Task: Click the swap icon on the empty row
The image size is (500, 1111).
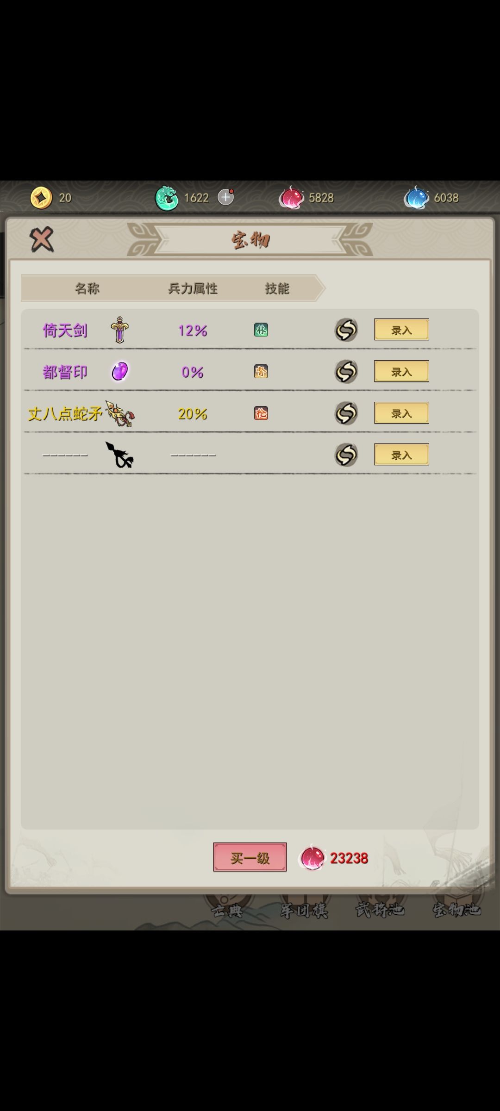Action: tap(346, 455)
